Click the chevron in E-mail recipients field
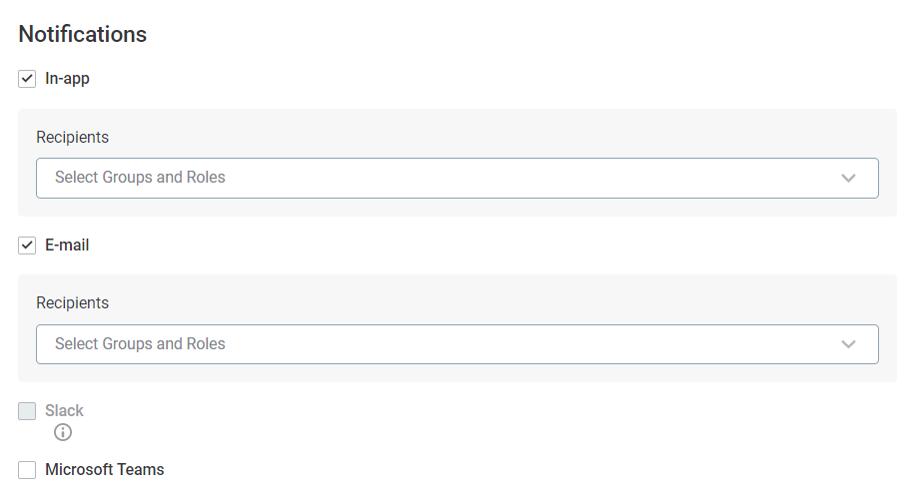909x497 pixels. 848,344
